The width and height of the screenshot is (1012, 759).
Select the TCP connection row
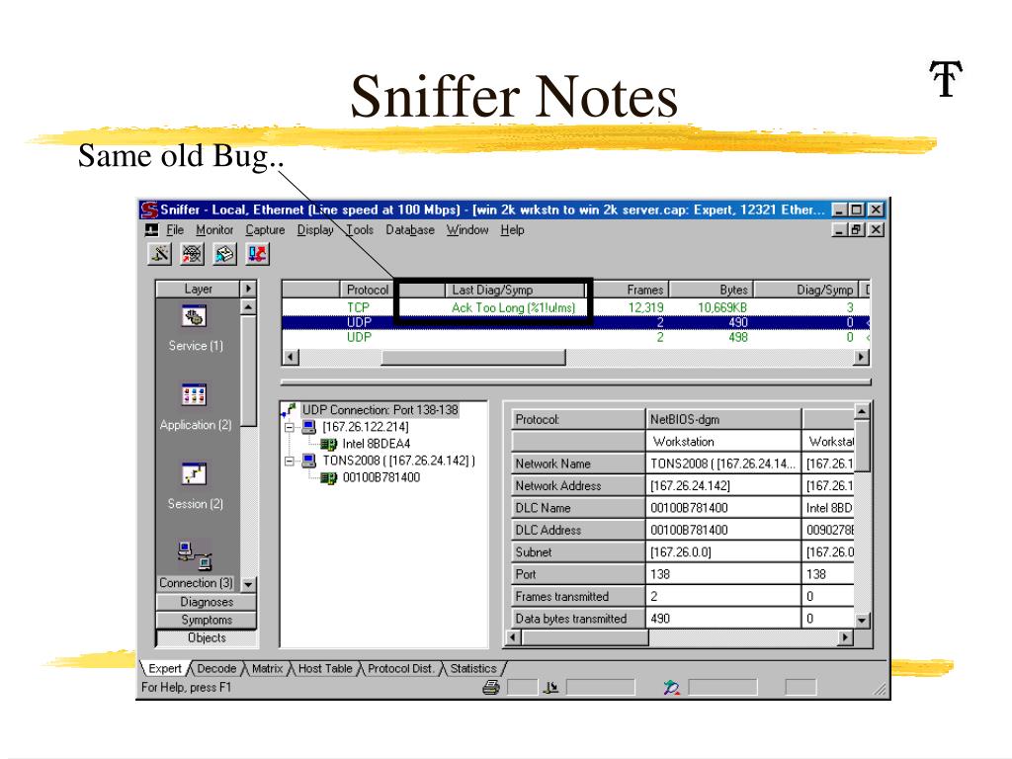576,308
